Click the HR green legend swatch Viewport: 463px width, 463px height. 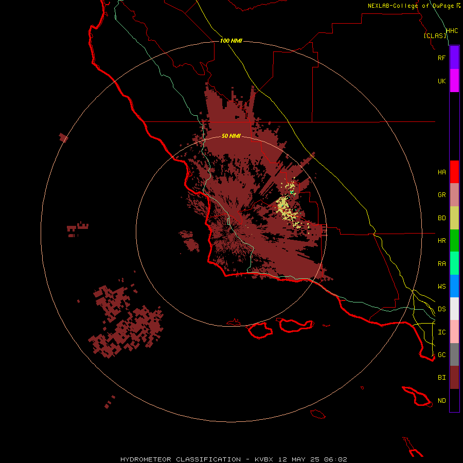454,241
